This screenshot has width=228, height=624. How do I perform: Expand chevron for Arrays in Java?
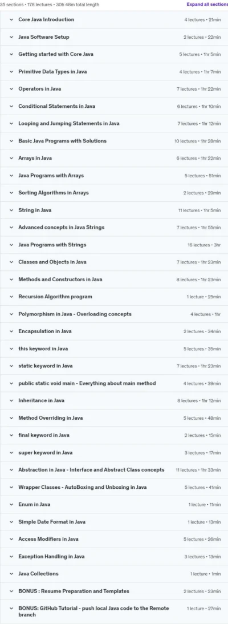tap(11, 158)
